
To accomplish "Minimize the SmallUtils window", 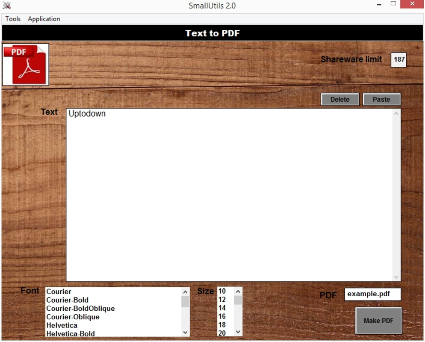I will tap(379, 5).
